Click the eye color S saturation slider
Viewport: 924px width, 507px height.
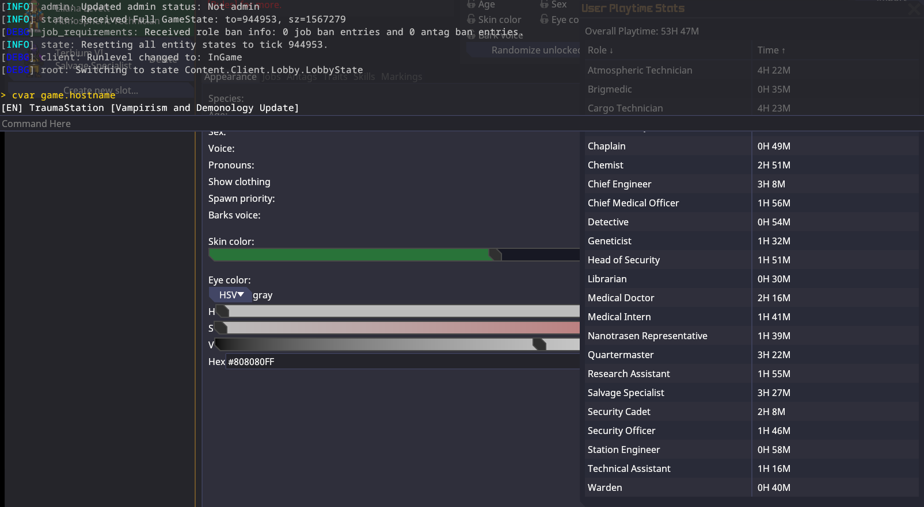tap(397, 328)
